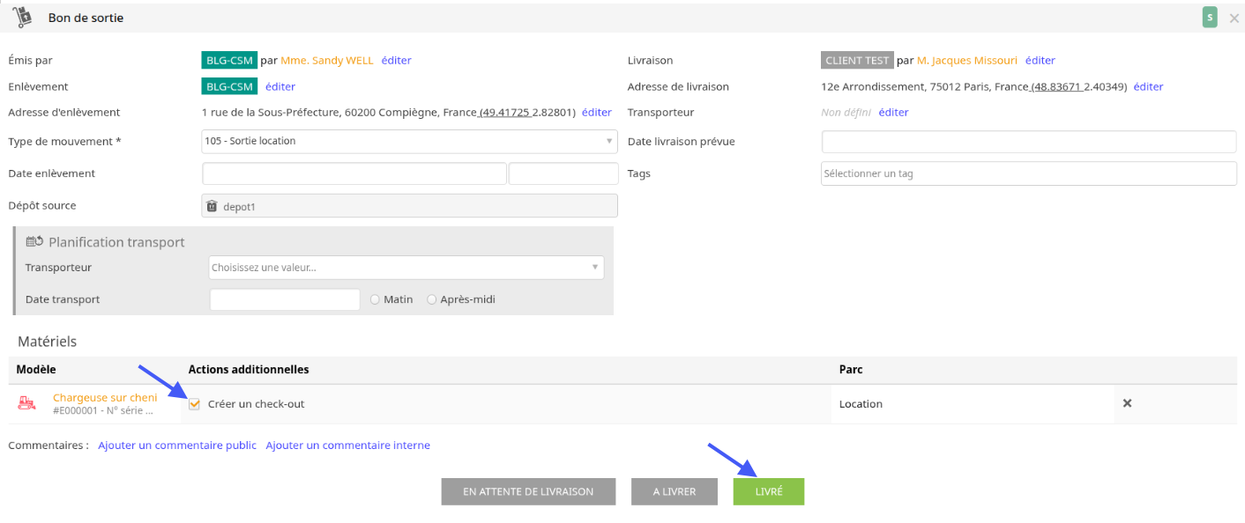Open the Type de mouvement dropdown
This screenshot has width=1245, height=523.
(410, 141)
